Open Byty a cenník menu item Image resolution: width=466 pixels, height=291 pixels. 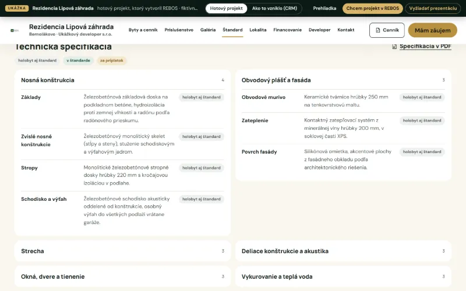[143, 30]
